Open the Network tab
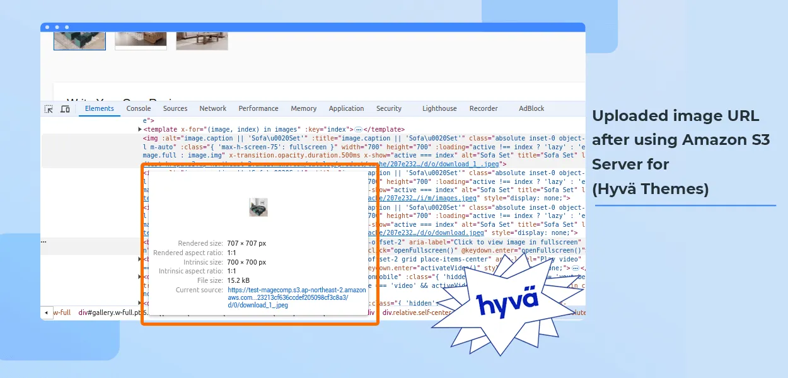 pos(213,108)
